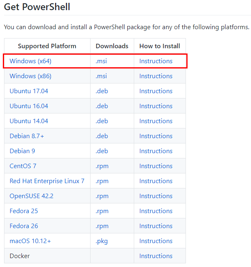The width and height of the screenshot is (251, 267).
Task: Download the Windows (x64) .msi package
Action: [x=101, y=61]
